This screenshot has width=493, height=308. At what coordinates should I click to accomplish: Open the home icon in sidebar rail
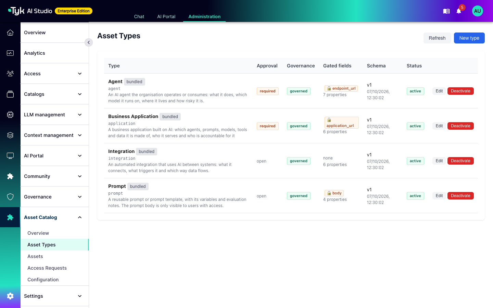[x=10, y=33]
